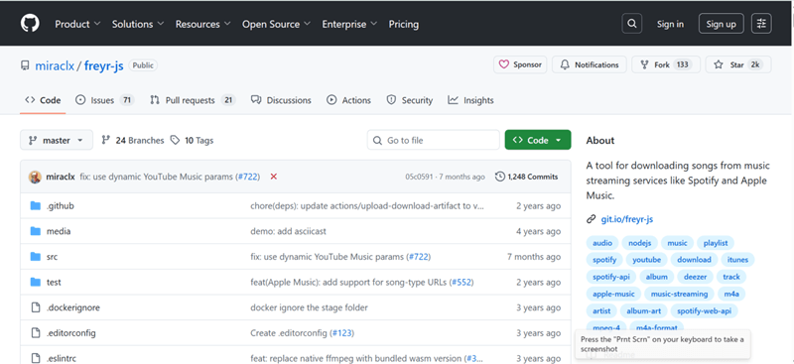Open the .editorconfig file name
Image resolution: width=794 pixels, height=364 pixels.
click(70, 333)
